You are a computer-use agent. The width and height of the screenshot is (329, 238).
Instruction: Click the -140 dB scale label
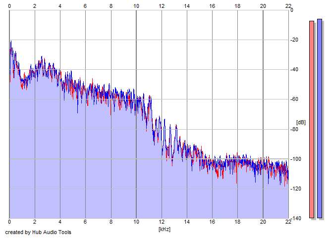(x=295, y=218)
